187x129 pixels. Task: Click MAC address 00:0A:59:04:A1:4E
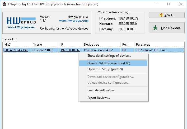(x=16, y=50)
